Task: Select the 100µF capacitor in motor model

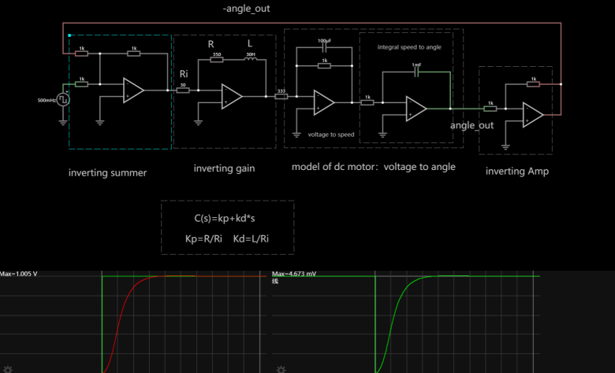Action: (x=324, y=47)
